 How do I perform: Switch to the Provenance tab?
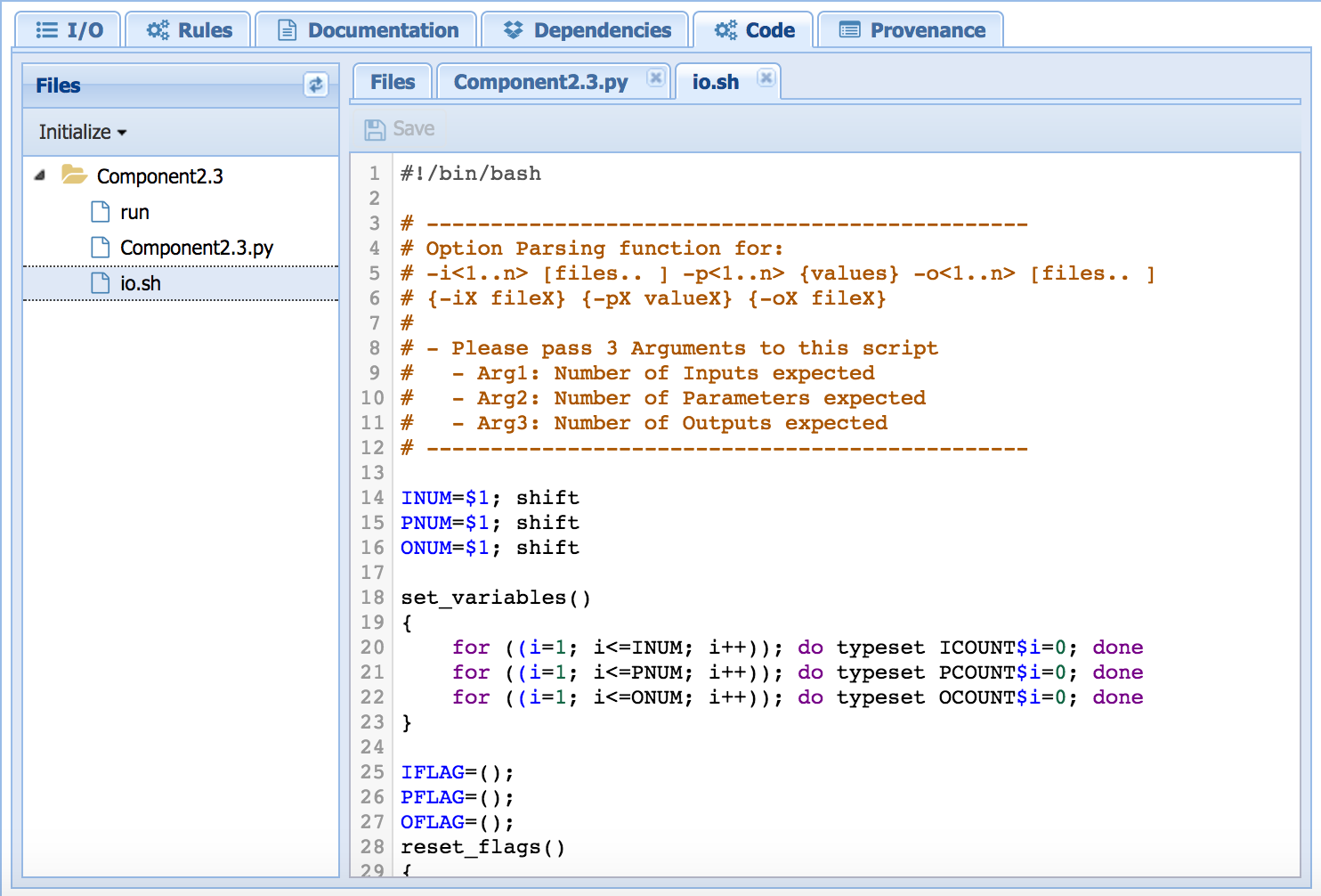point(912,30)
